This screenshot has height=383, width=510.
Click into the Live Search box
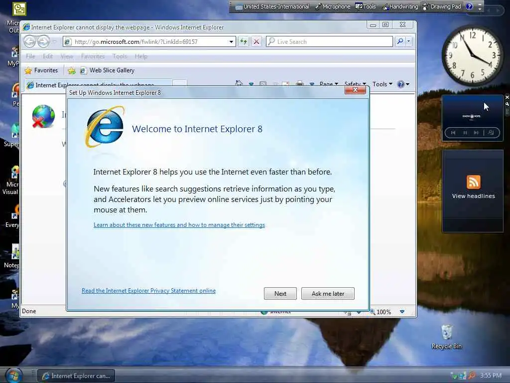coord(330,42)
